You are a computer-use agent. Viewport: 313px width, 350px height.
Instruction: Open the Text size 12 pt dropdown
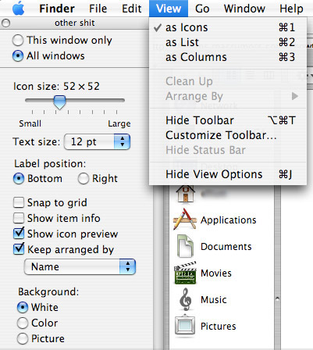tap(97, 141)
